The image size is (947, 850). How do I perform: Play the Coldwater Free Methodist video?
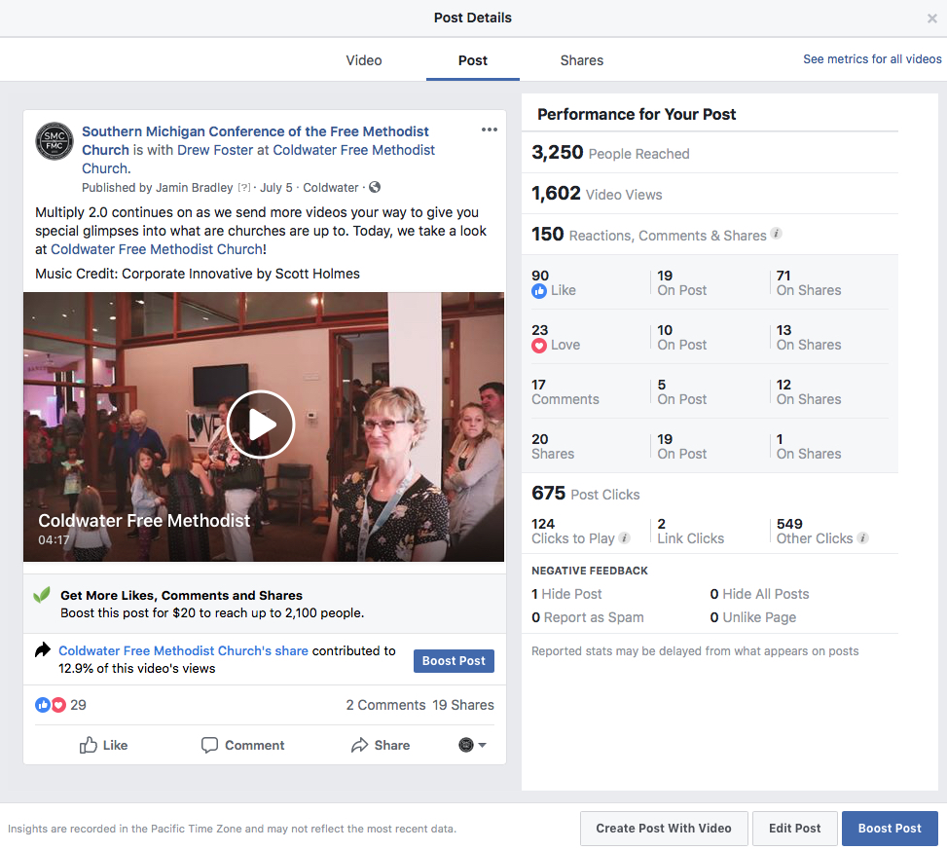tap(261, 425)
